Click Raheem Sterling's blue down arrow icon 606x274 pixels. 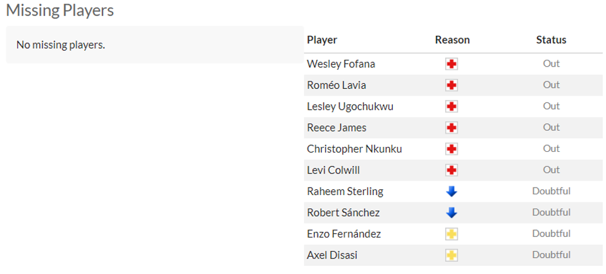pos(451,191)
